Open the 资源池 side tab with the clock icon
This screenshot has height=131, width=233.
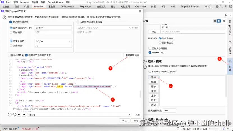230,48
